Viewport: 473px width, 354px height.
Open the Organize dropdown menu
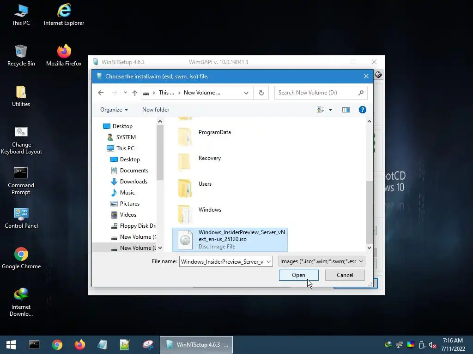114,110
